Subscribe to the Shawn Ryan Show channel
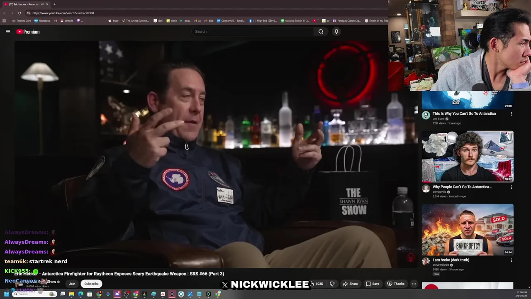 coord(91,284)
